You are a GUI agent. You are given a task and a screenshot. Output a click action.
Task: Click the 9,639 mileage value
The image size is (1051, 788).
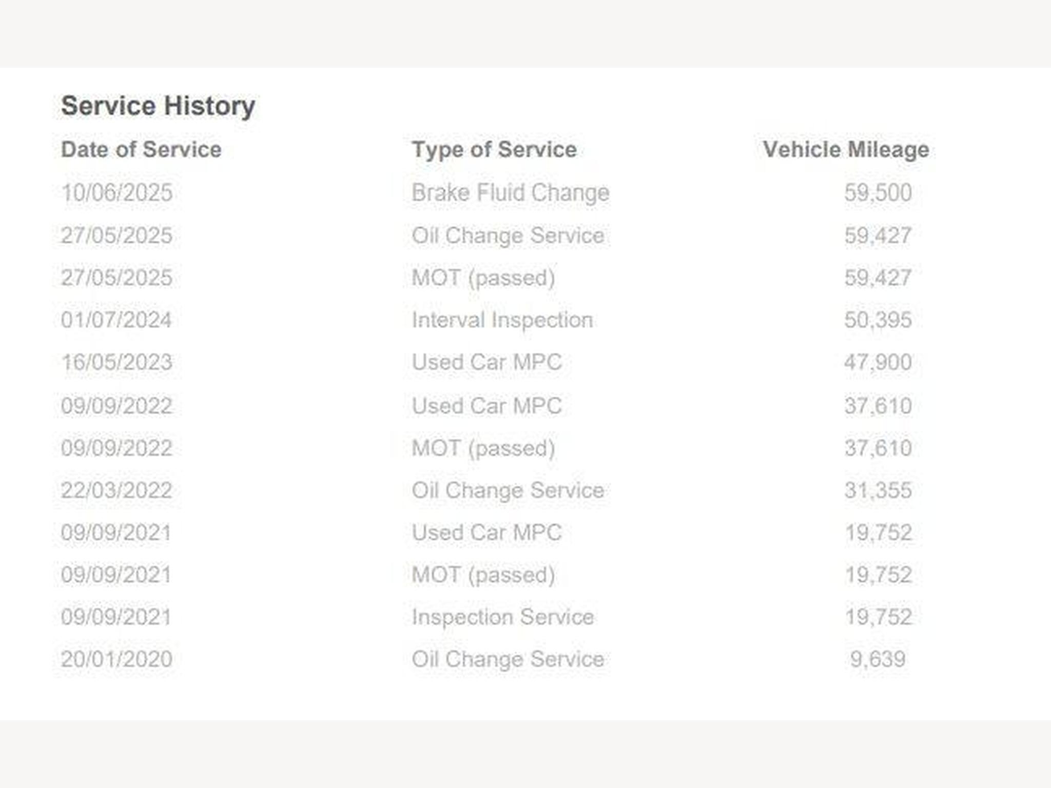click(x=878, y=659)
